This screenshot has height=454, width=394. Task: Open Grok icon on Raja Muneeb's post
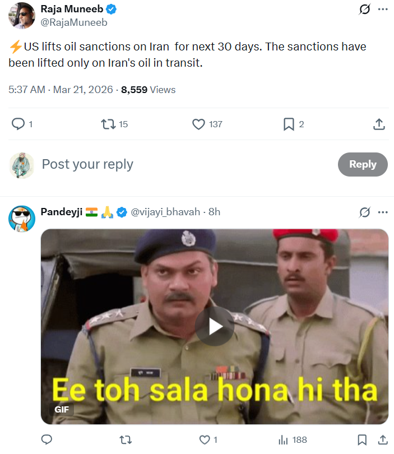point(365,10)
